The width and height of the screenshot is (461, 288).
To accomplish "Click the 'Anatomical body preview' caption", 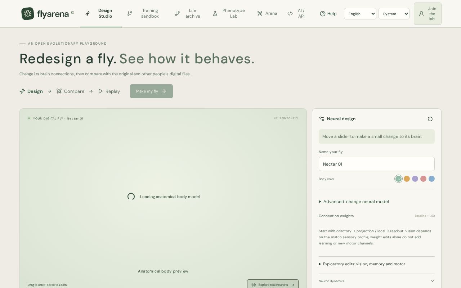I will pos(163,271).
